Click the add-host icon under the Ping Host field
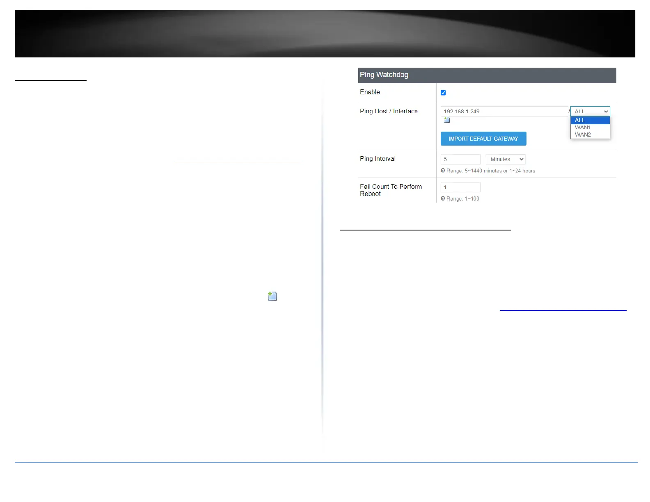 coord(447,120)
